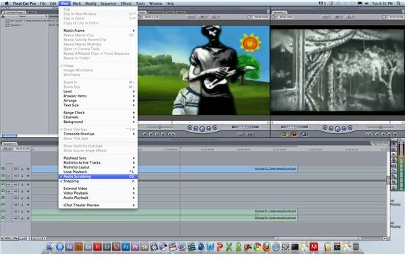Screen dimensions: 405x261
Task: Open Adobe Encore from the dock
Action: [x=88, y=247]
